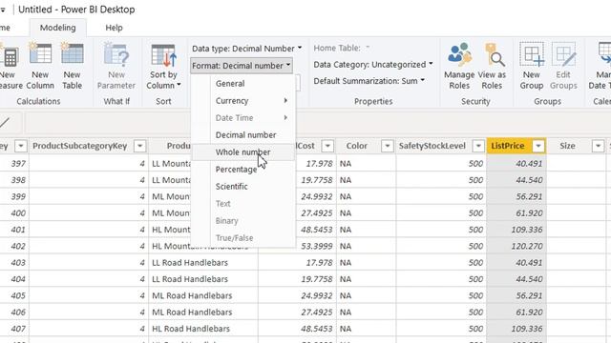Select General format option
Viewport: 611px width, 343px height.
[x=243, y=84]
